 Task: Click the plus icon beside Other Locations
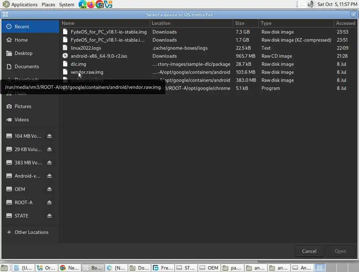(9, 232)
